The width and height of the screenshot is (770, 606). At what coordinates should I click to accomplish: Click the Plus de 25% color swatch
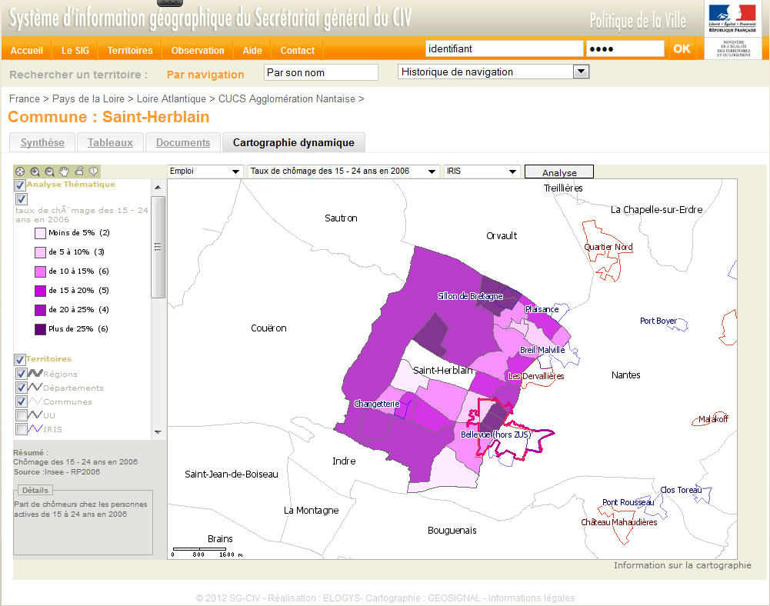[x=40, y=329]
